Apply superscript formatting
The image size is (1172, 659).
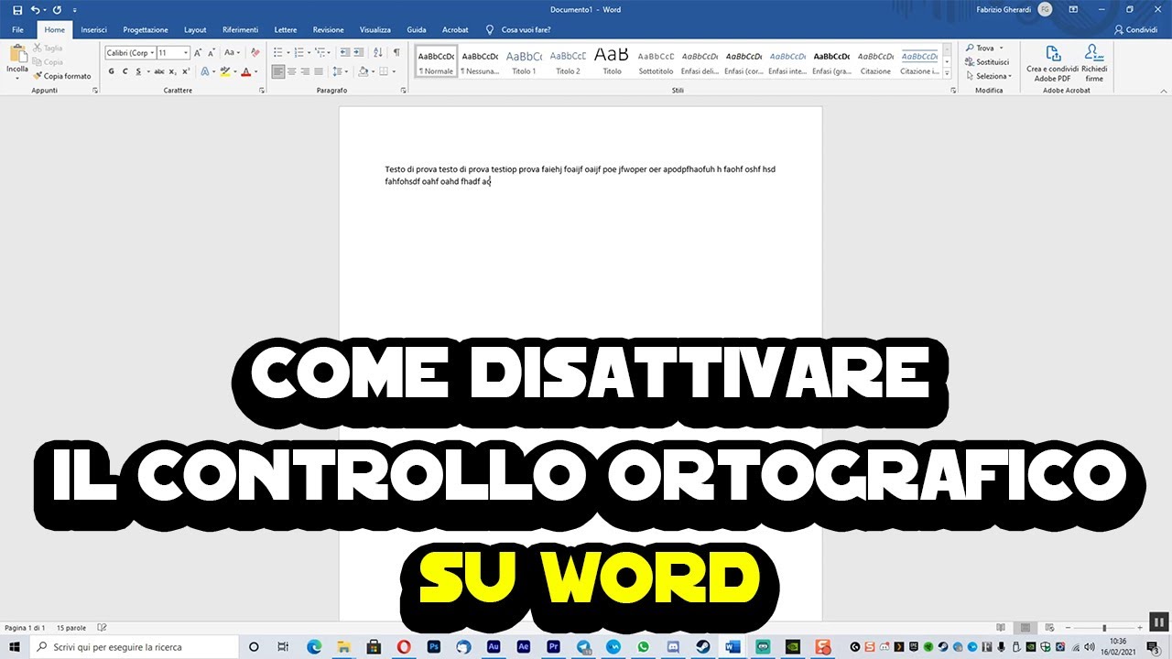185,71
